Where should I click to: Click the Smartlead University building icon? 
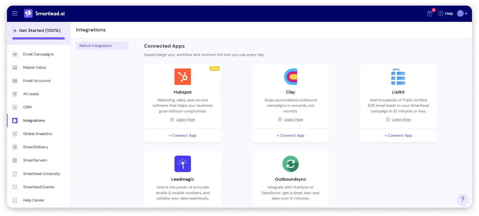click(15, 174)
